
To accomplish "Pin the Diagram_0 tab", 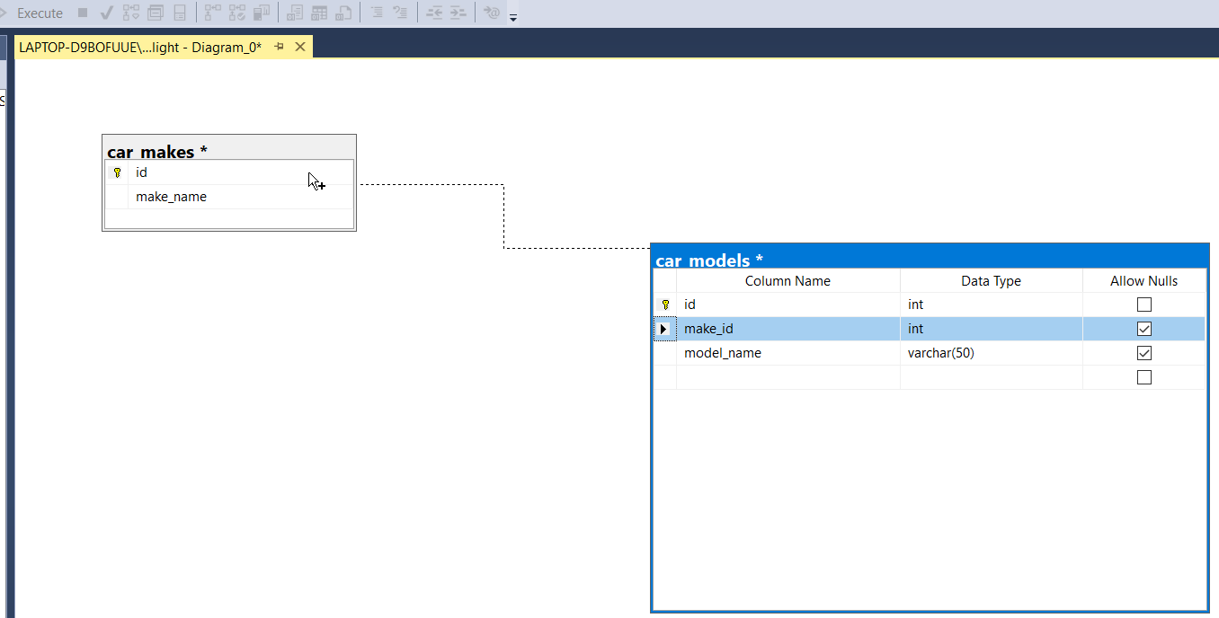I will point(279,47).
